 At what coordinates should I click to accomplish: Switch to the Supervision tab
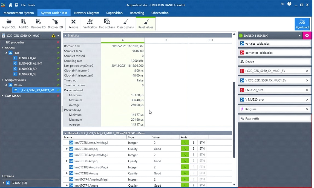[x=114, y=13]
